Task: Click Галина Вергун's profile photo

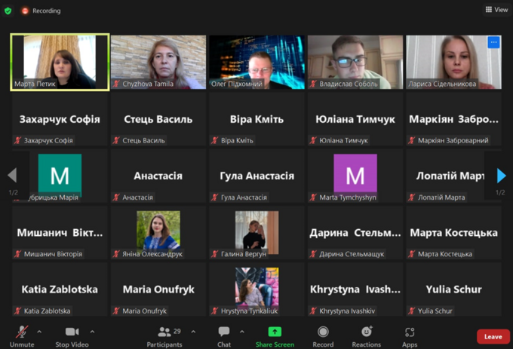Action: 256,231
